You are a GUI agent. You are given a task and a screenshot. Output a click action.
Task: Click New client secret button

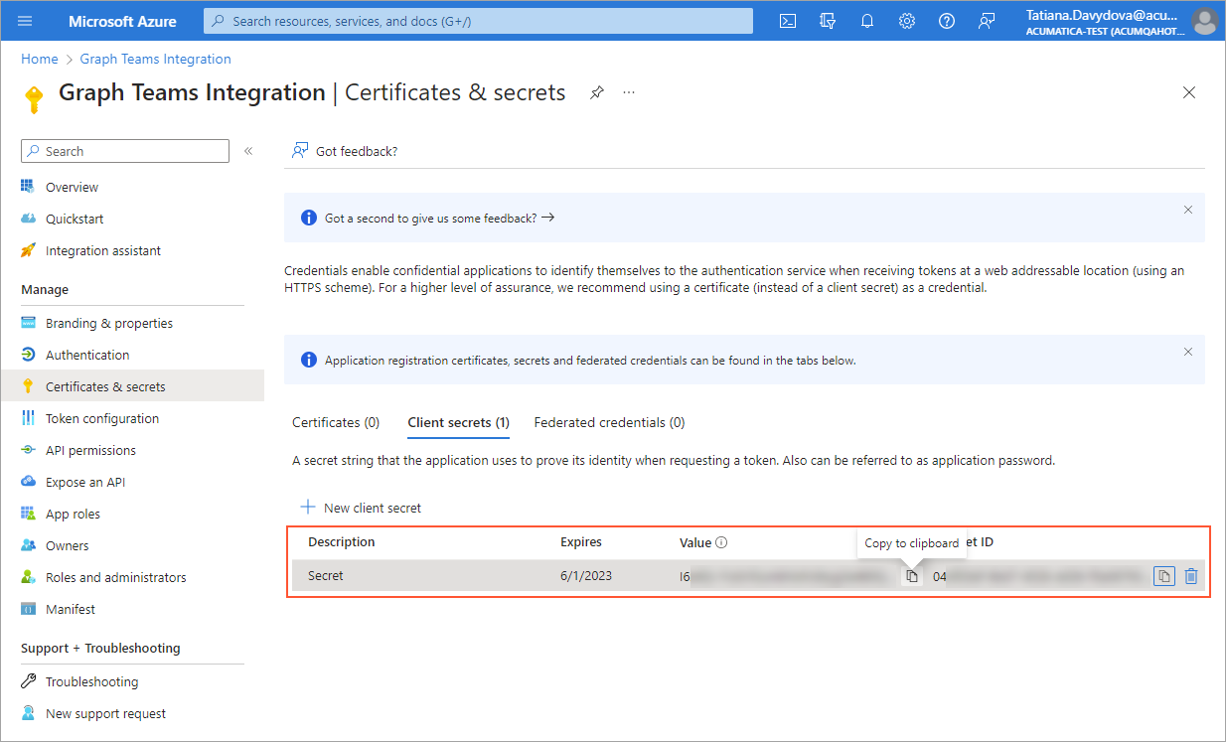[x=362, y=508]
